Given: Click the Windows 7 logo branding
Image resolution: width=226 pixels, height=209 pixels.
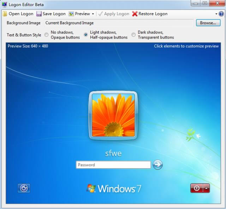Looking at the screenshot, I should point(114,188).
